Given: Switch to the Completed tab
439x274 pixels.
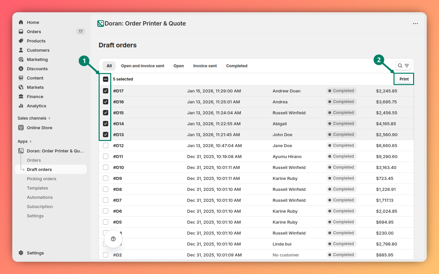Looking at the screenshot, I should point(236,66).
